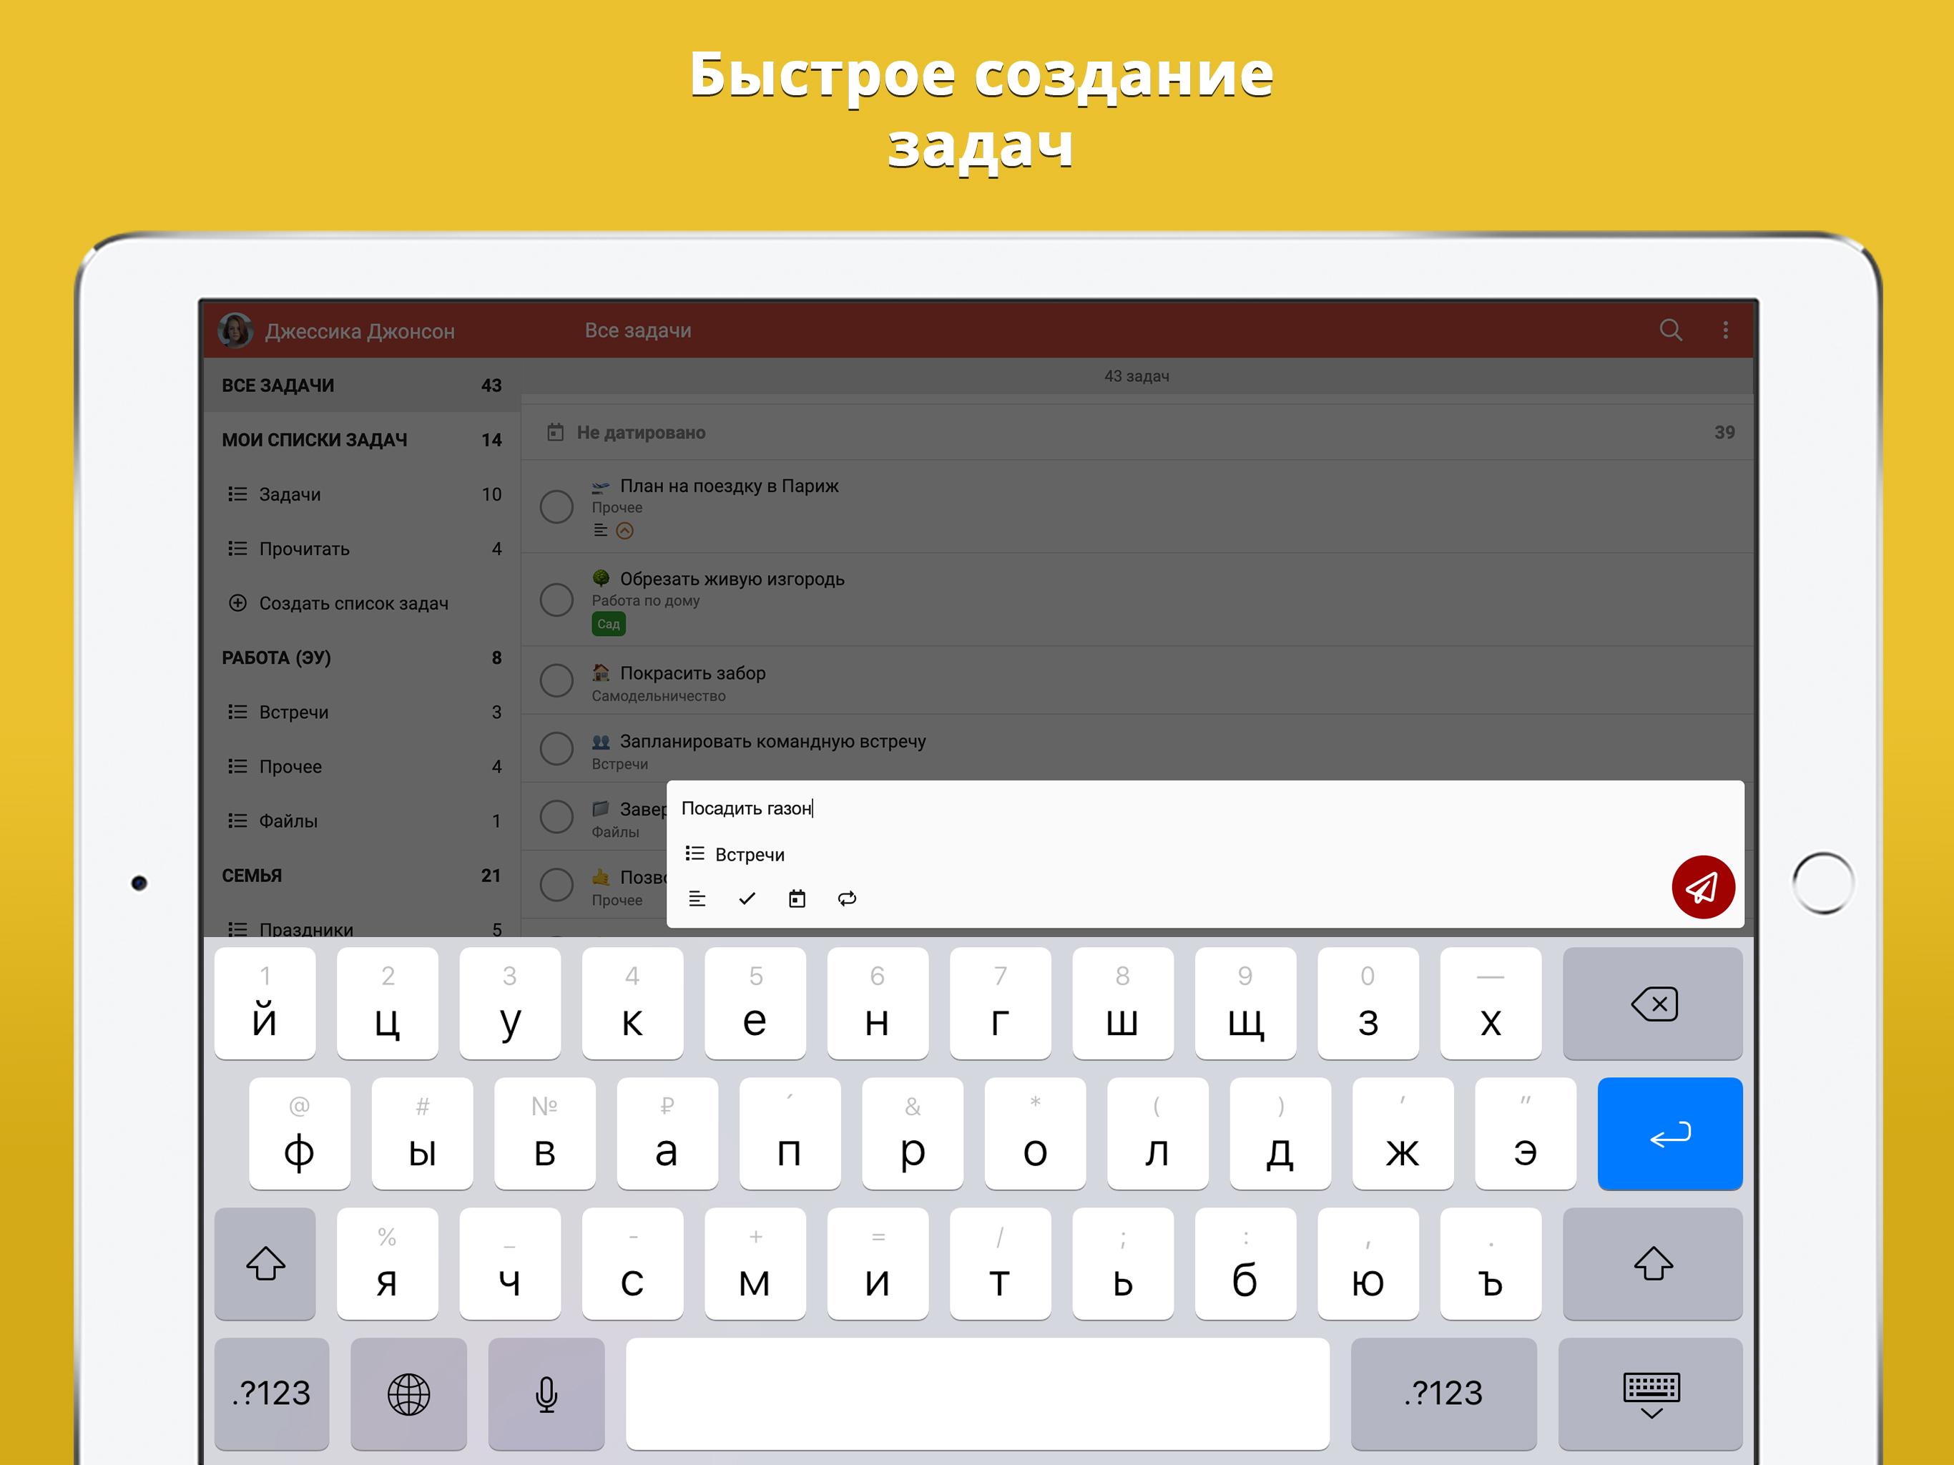Open the search icon in header

pyautogui.click(x=1671, y=330)
